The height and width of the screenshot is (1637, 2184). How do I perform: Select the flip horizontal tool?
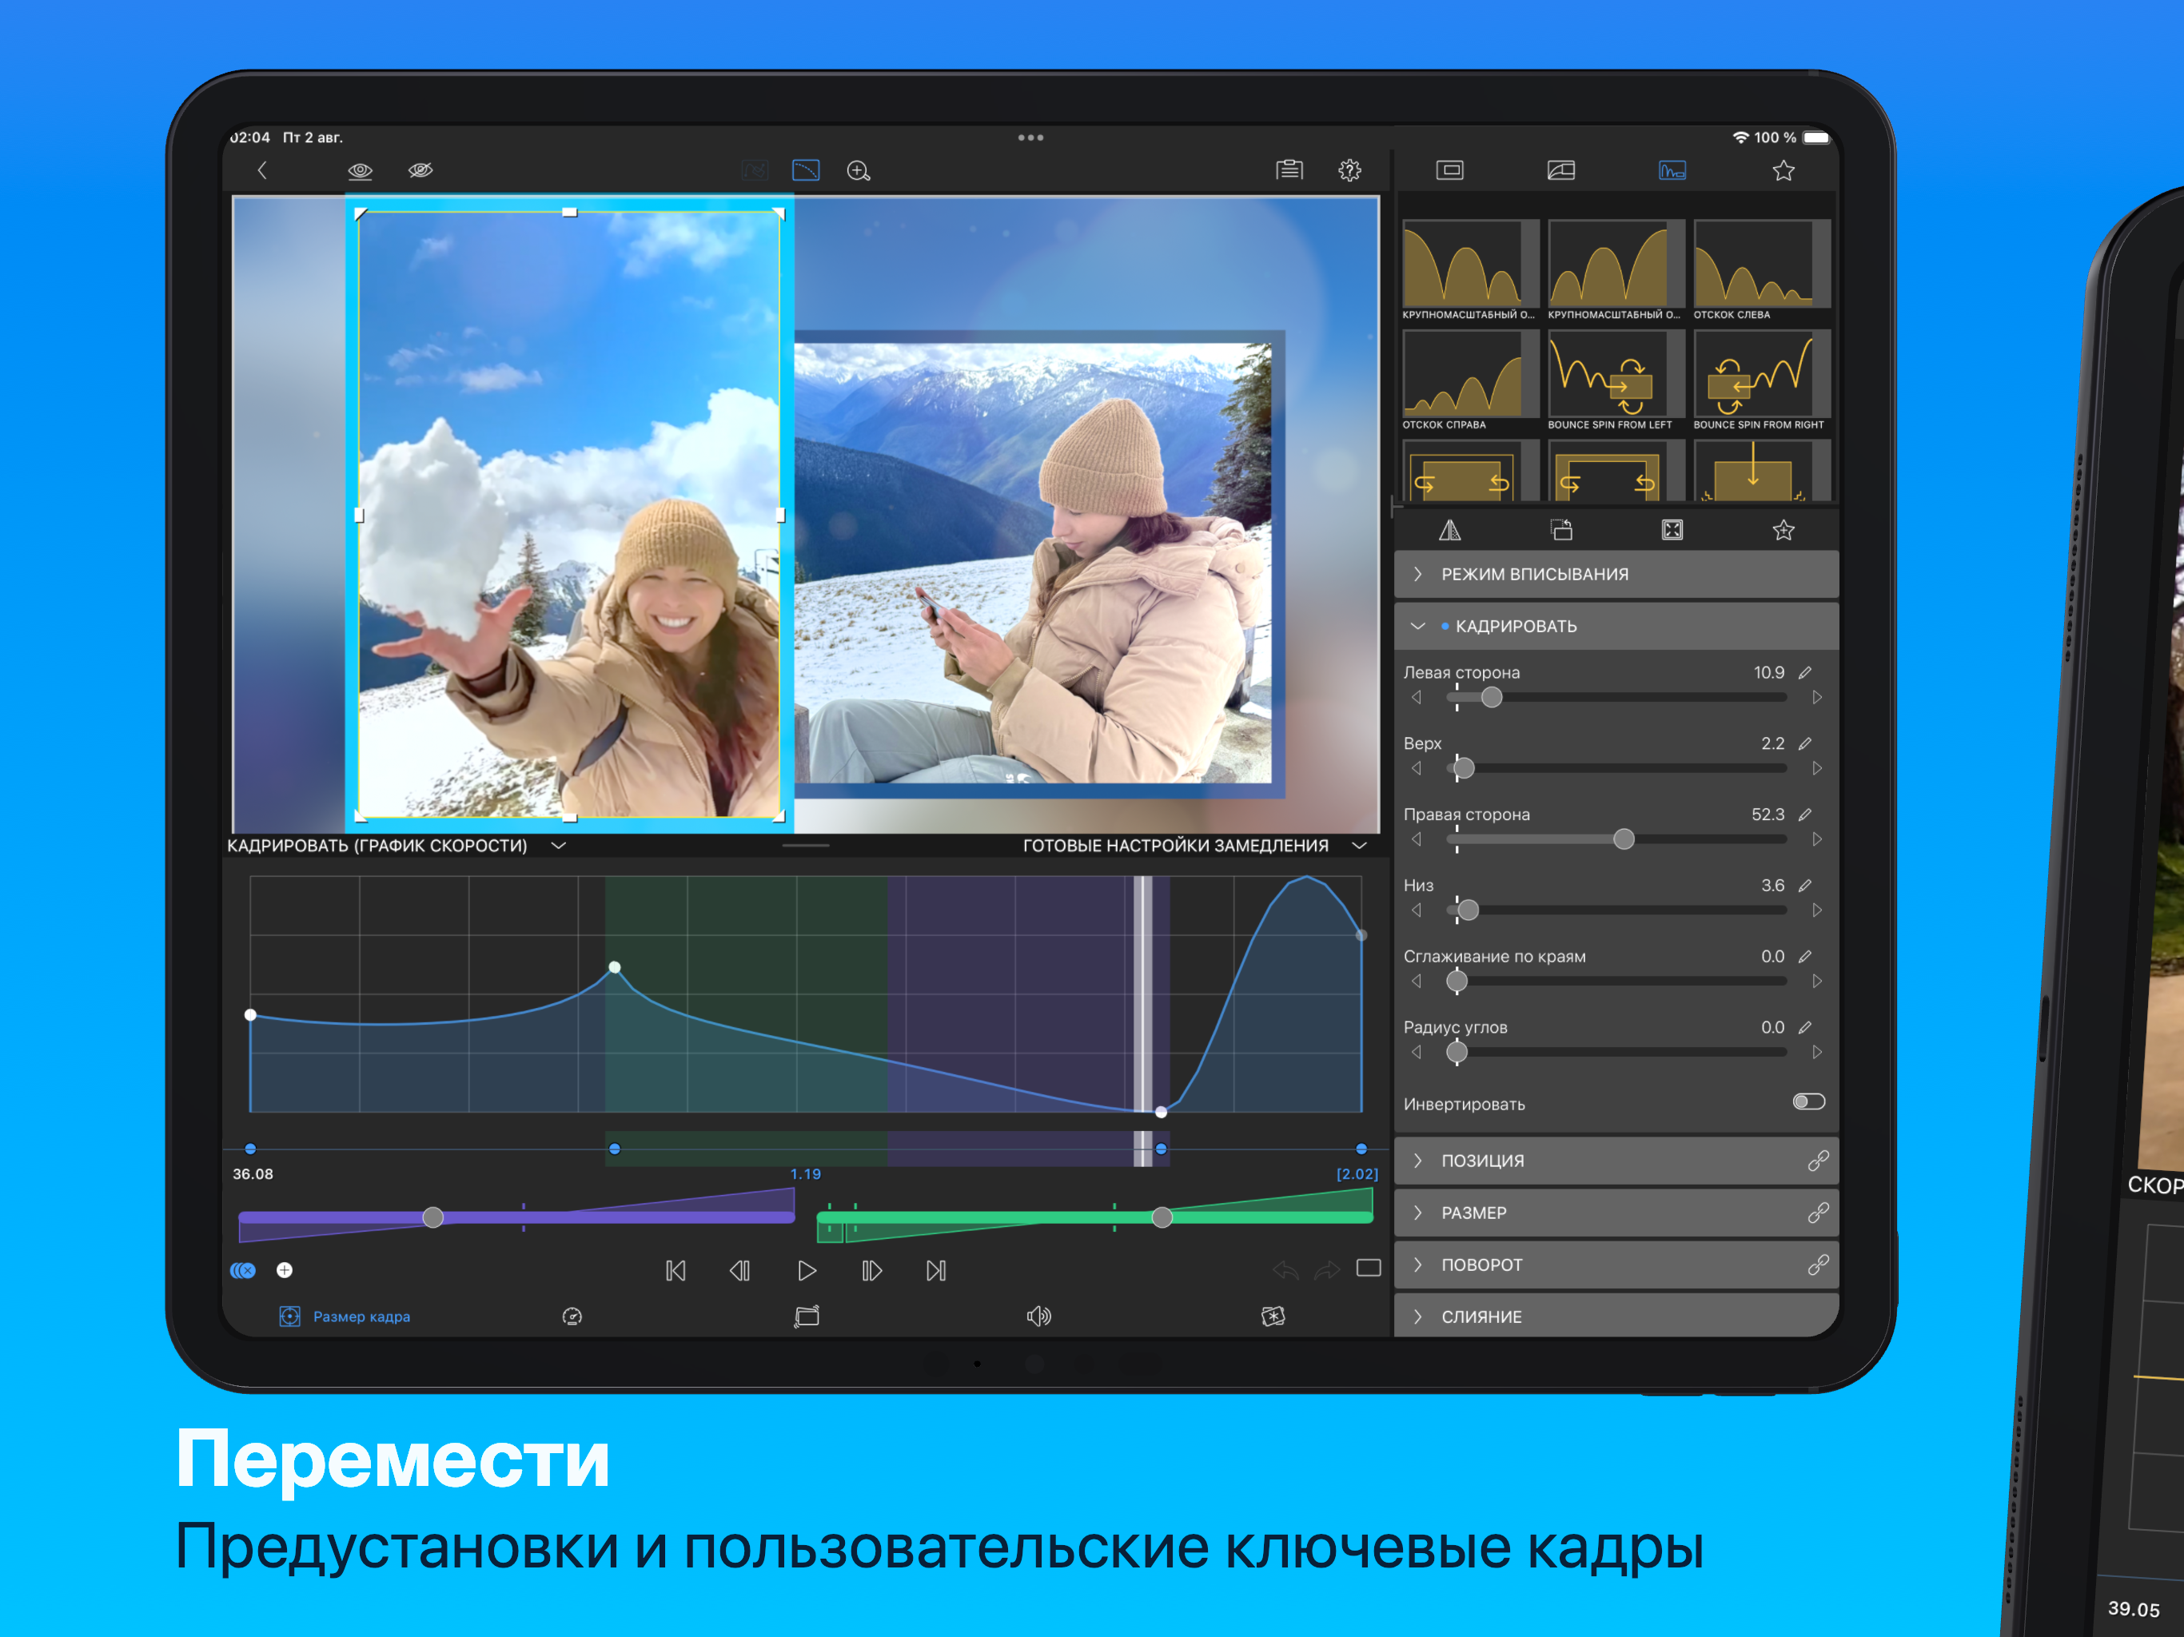[x=1452, y=530]
